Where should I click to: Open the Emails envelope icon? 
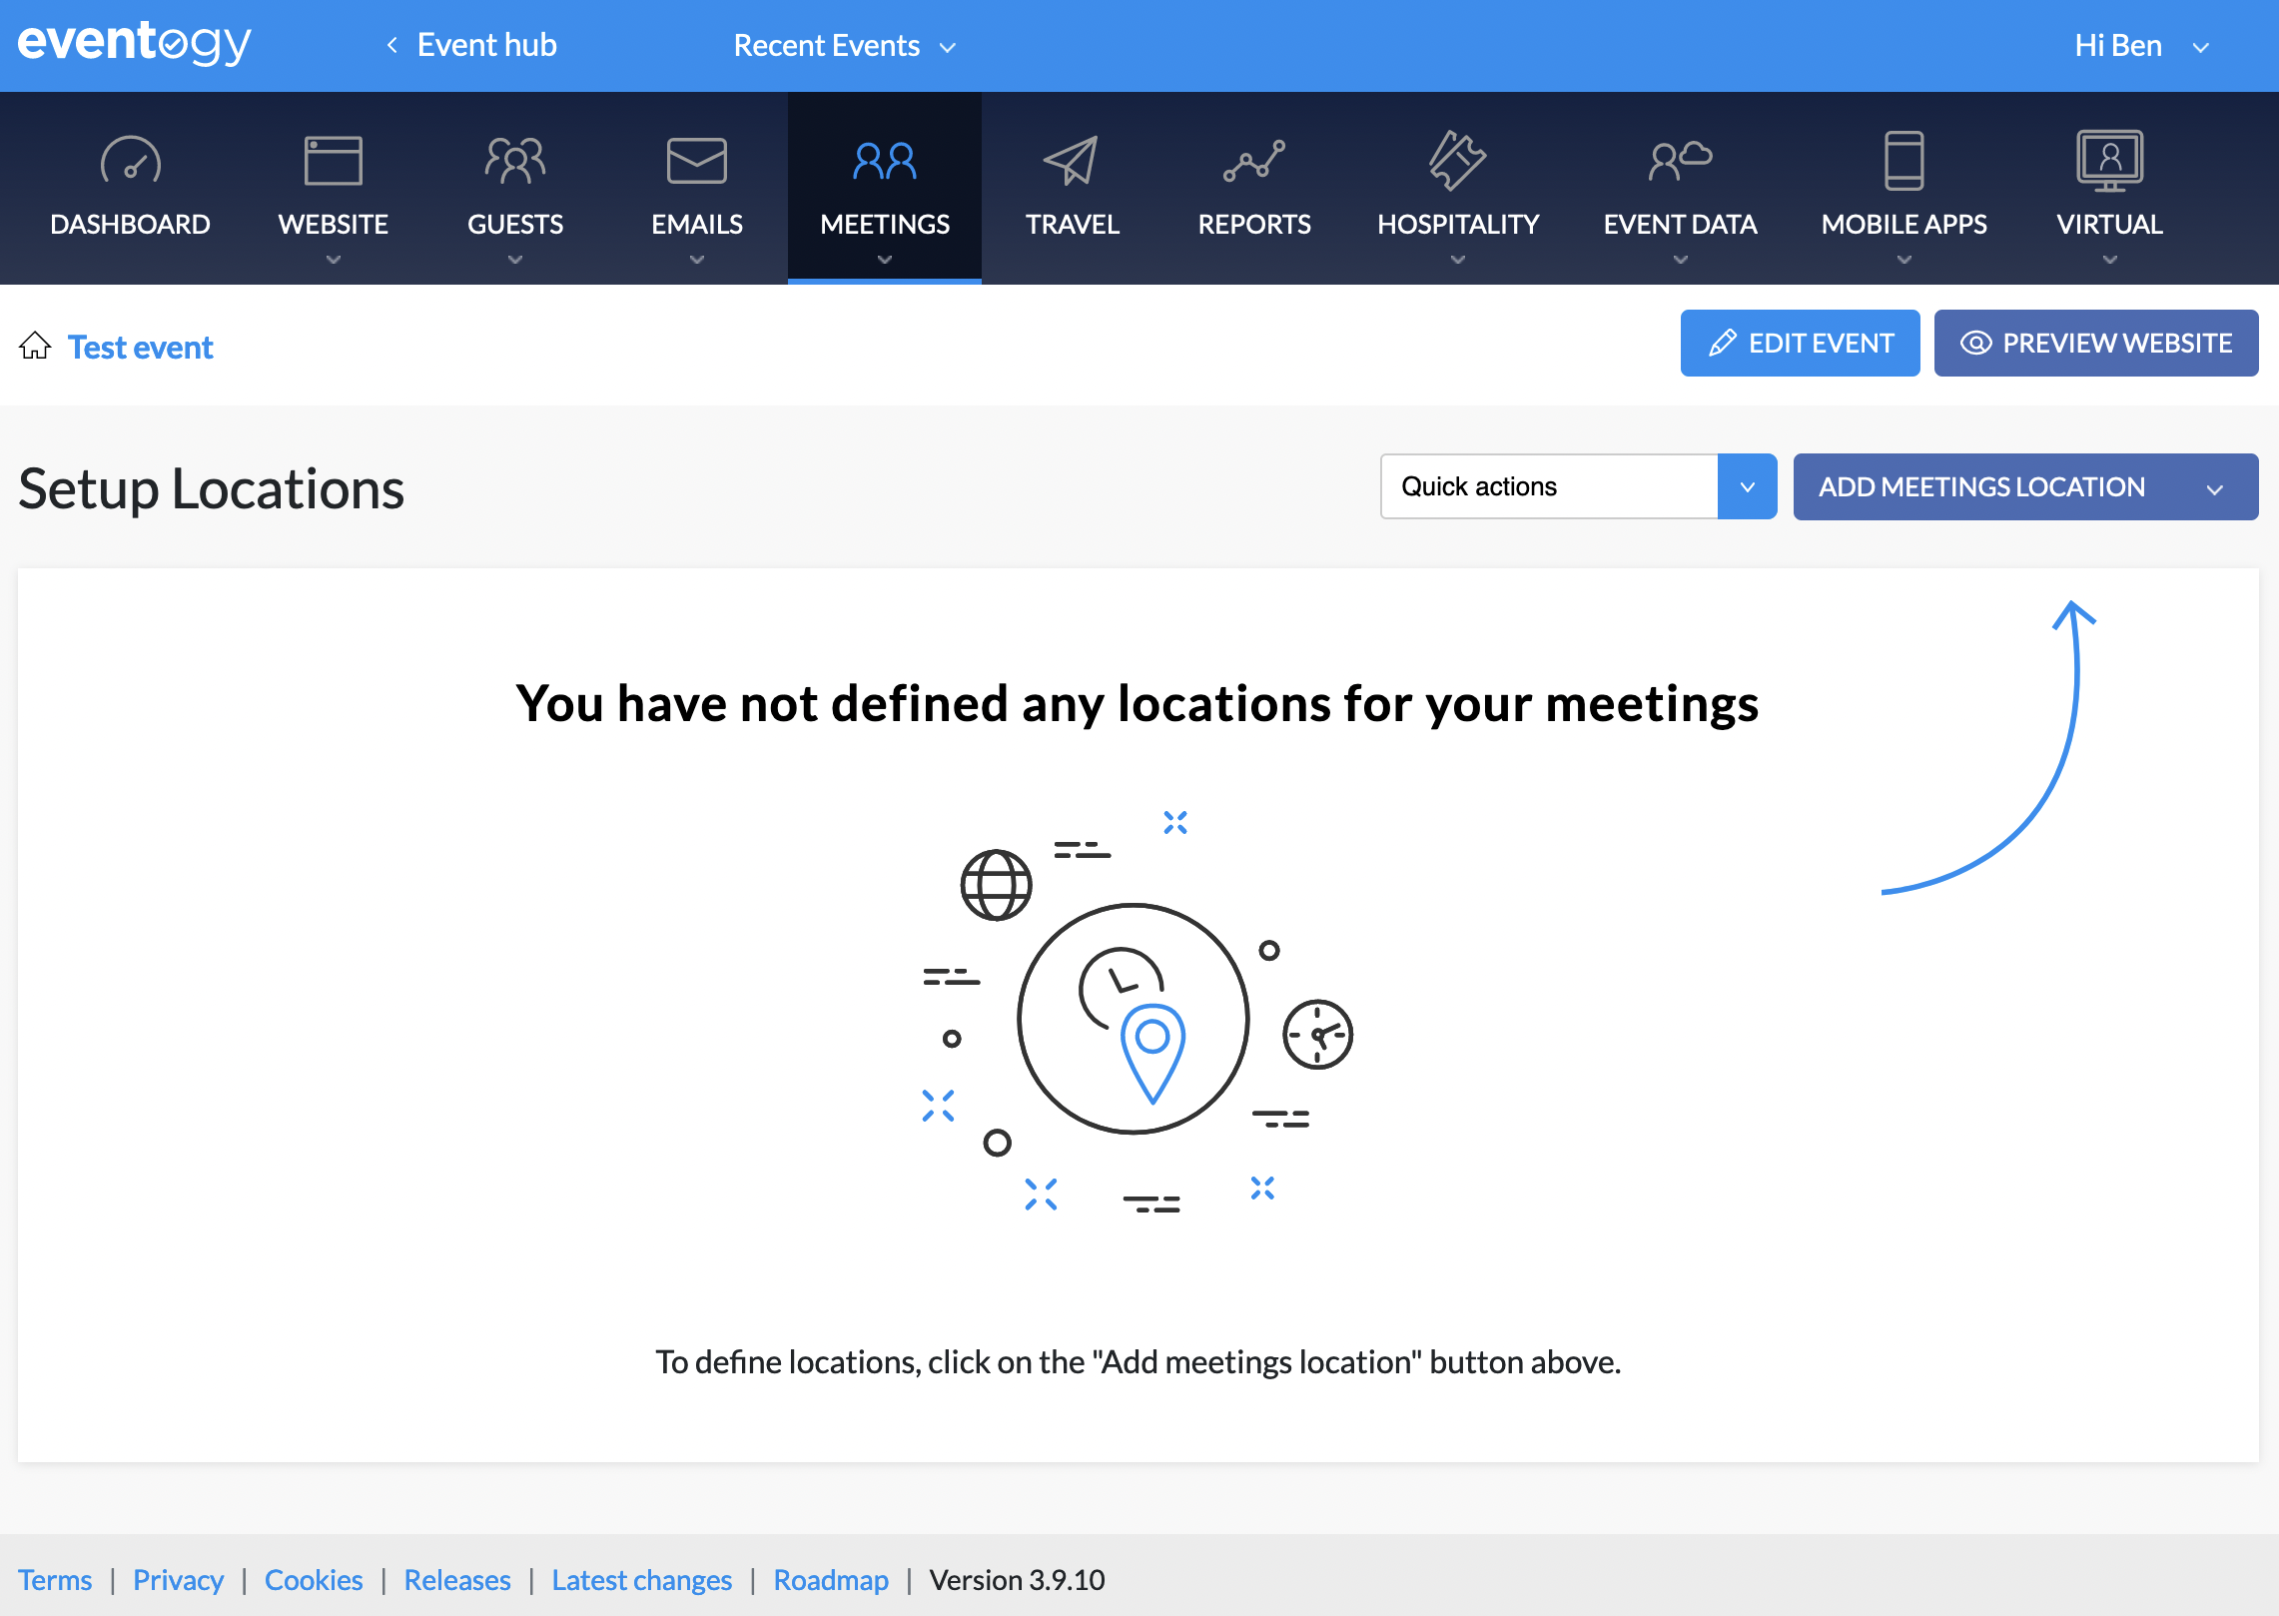(x=696, y=162)
